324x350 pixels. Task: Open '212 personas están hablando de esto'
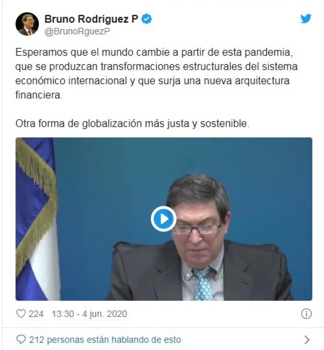tap(105, 340)
